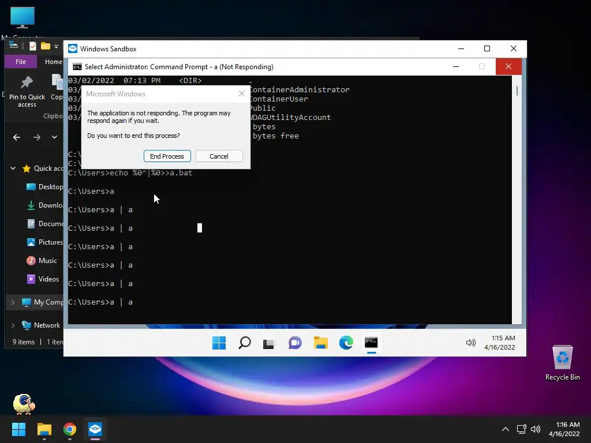This screenshot has height=443, width=591.
Task: Click Pin to Quick access button
Action: click(x=27, y=92)
